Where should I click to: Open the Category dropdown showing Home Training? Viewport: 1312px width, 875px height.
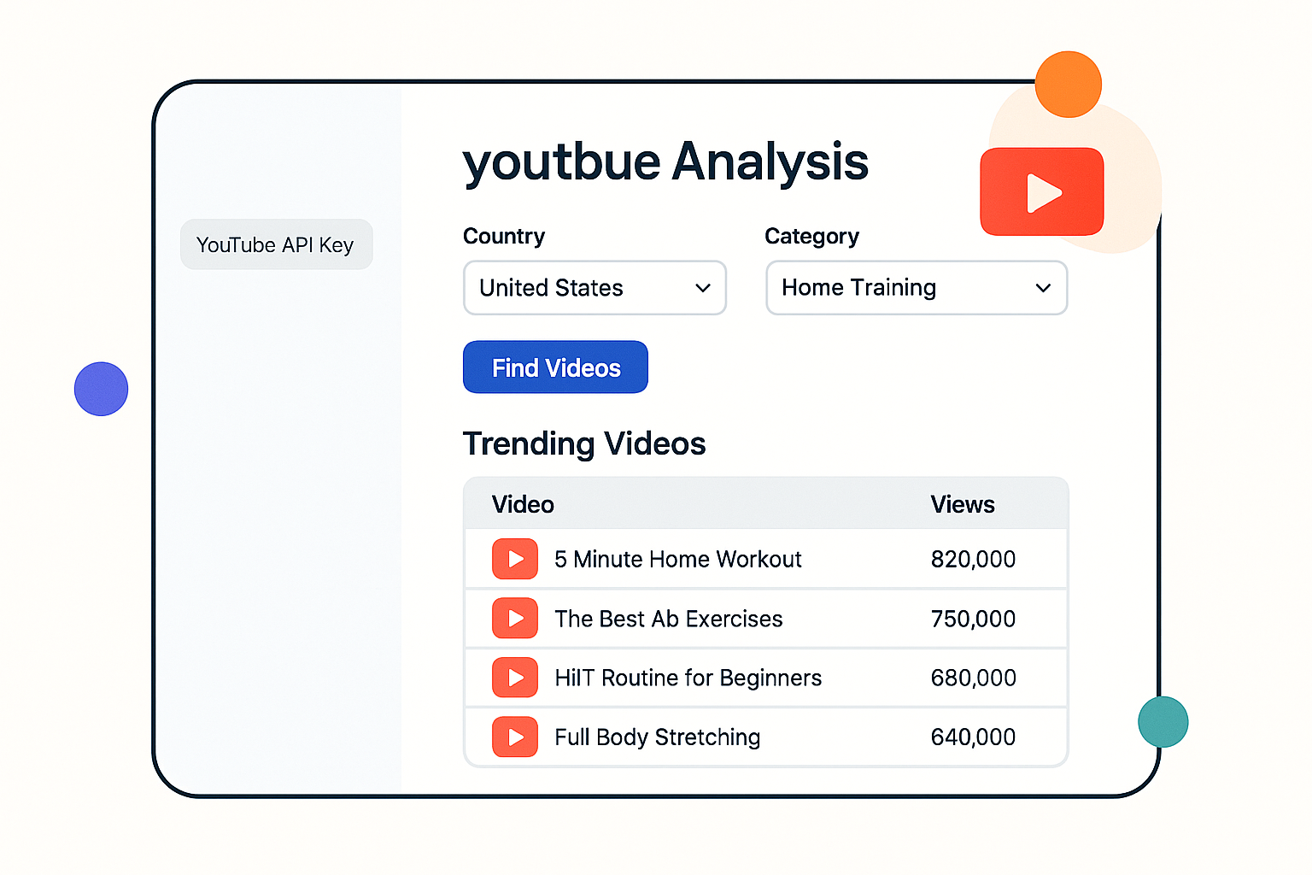click(916, 288)
